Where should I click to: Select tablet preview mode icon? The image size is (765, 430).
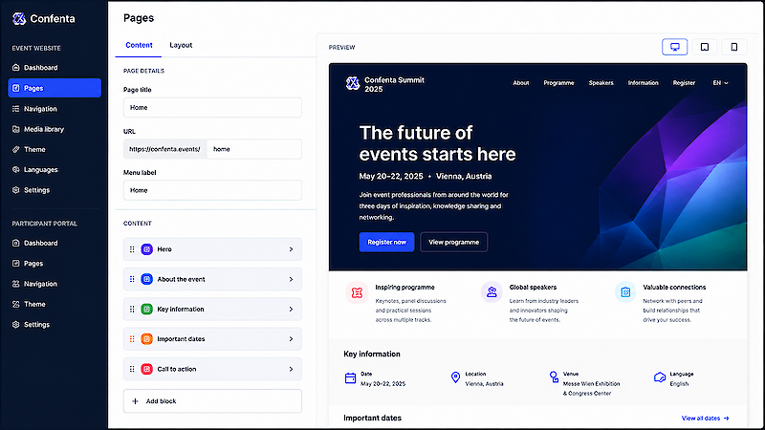tap(705, 47)
